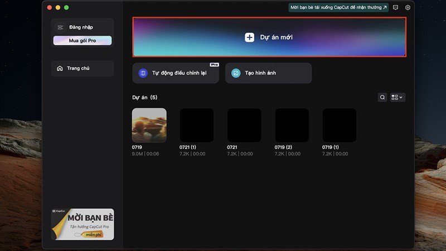
Task: Click the CapCut logo next to Đăng nhập
Action: tap(60, 27)
